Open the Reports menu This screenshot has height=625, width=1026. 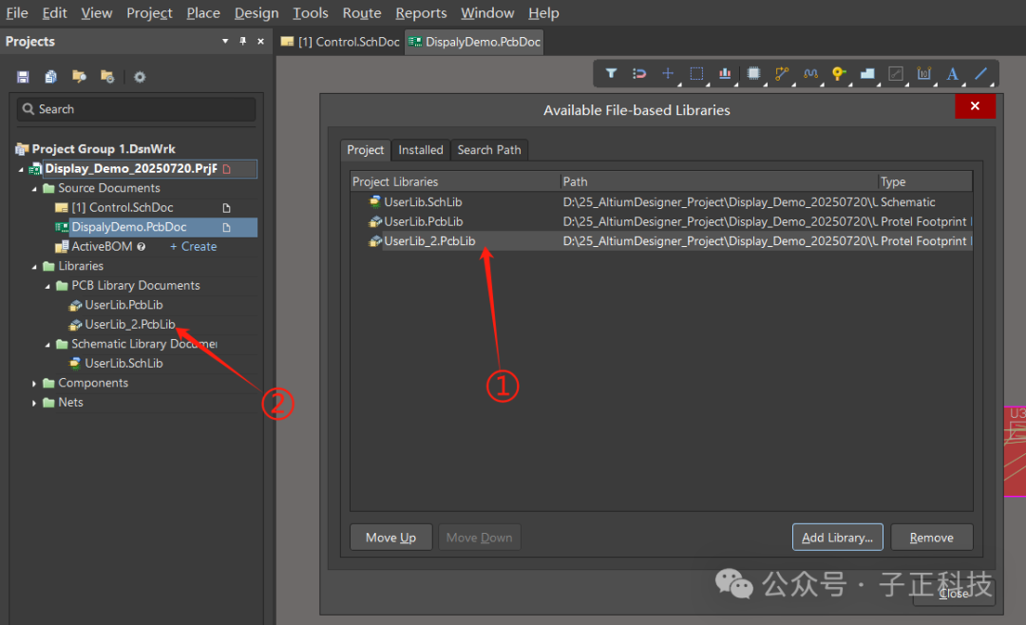[421, 13]
